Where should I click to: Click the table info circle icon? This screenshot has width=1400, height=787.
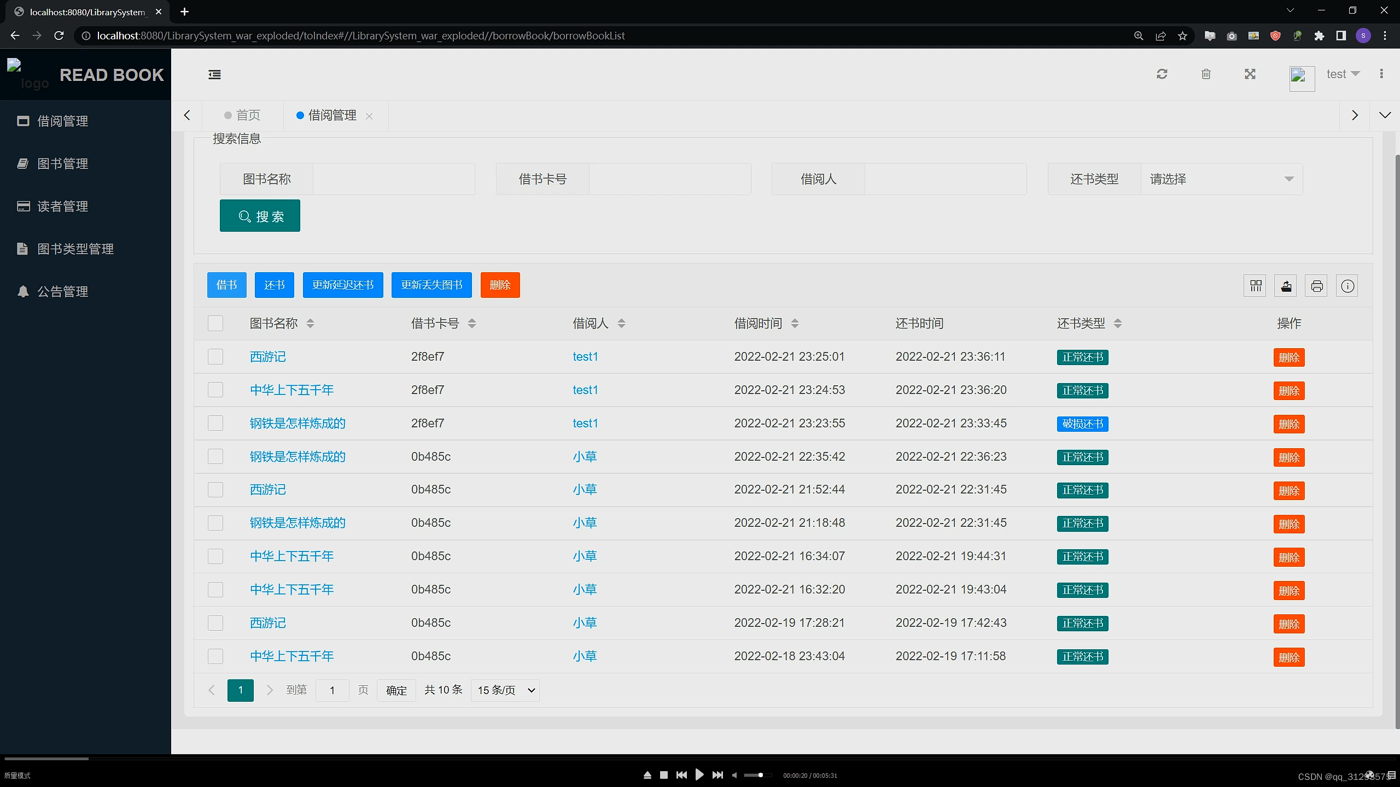[x=1347, y=286]
